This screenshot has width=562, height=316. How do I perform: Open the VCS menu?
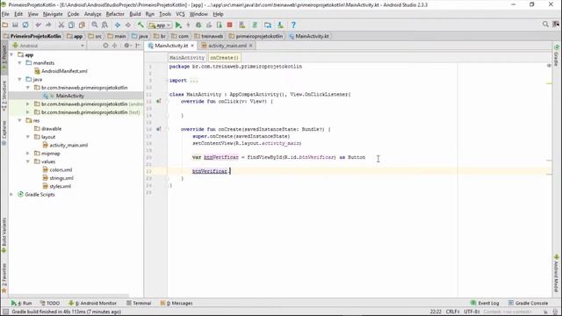pos(180,14)
